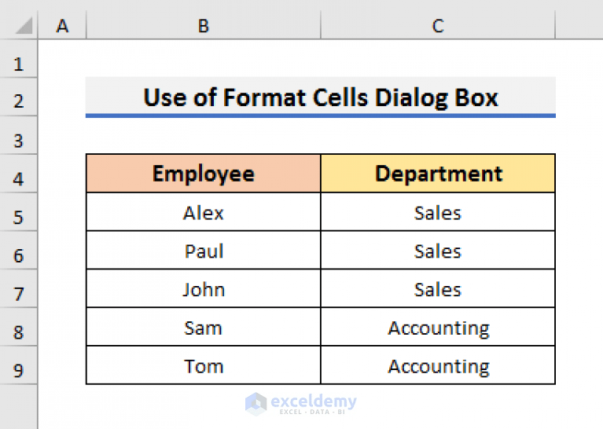
Task: Select column B header
Action: click(204, 25)
